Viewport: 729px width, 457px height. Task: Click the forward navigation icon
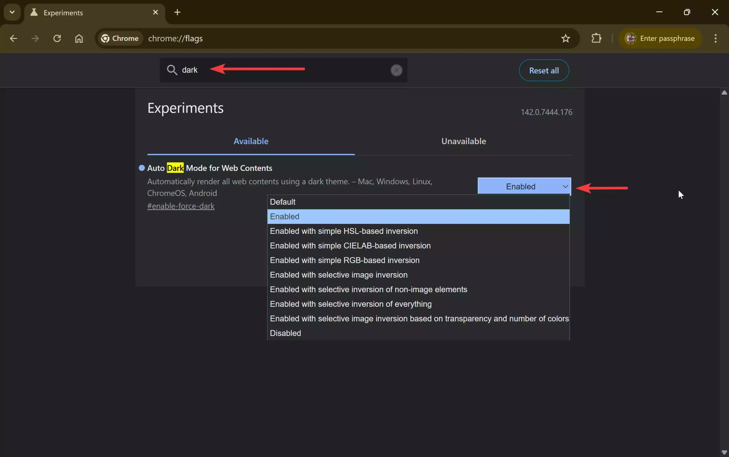35,38
